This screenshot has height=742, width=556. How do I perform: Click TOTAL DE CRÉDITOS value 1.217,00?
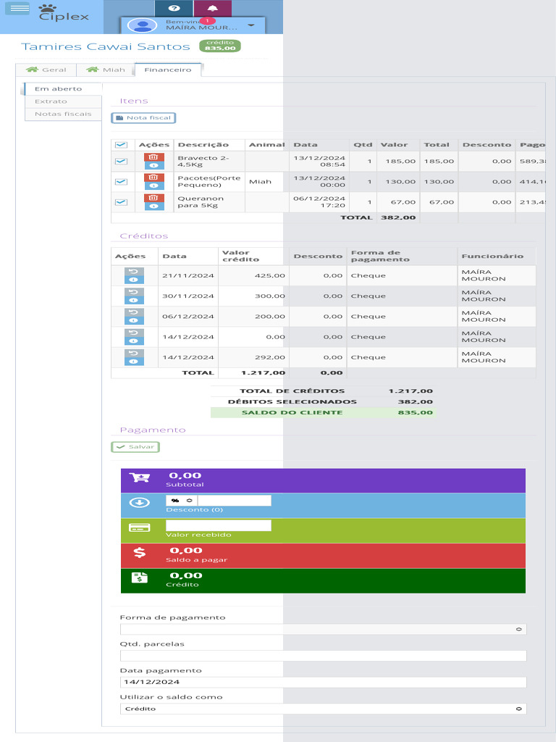pos(410,391)
